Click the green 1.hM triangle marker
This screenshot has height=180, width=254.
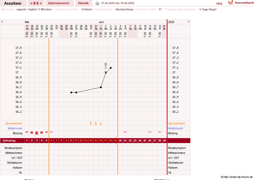click(x=106, y=72)
